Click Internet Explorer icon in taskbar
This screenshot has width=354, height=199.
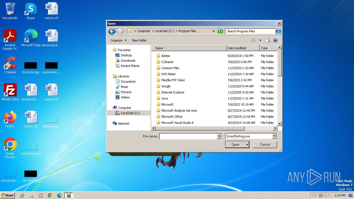click(22, 195)
